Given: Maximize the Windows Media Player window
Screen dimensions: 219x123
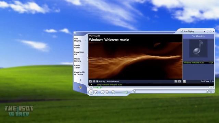Looking at the screenshot, I should click(210, 31).
